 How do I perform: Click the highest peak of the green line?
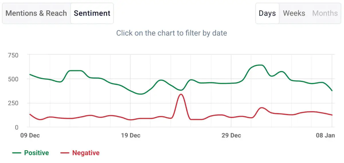(259, 65)
